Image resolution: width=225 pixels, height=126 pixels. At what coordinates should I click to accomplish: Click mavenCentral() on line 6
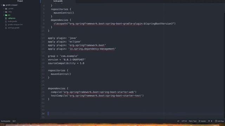(64, 13)
